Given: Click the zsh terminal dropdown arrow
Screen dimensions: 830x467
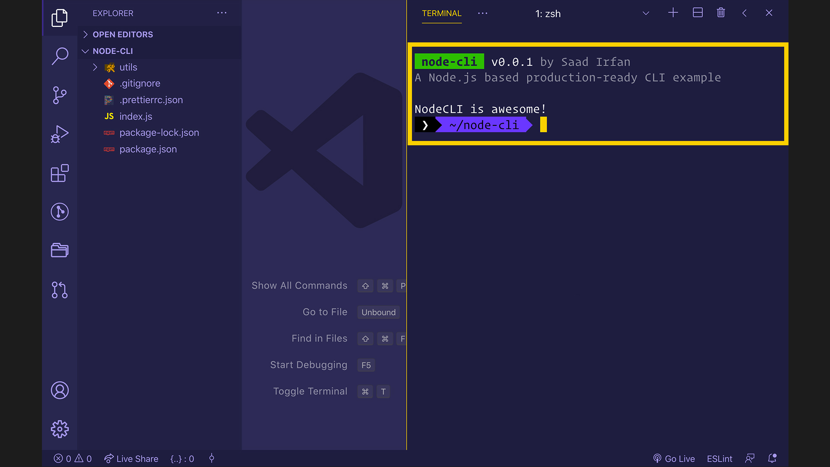Looking at the screenshot, I should 644,13.
